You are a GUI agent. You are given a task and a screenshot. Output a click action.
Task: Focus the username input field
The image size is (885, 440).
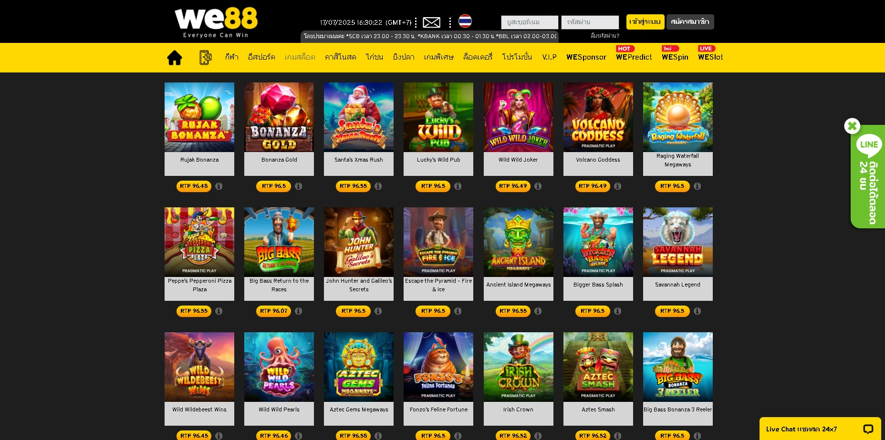pyautogui.click(x=530, y=22)
